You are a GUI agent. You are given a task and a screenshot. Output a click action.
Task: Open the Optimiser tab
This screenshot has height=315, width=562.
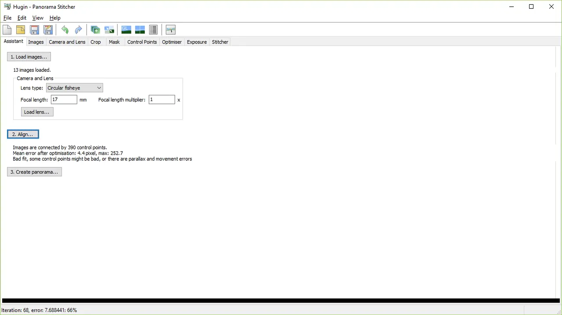pyautogui.click(x=172, y=42)
